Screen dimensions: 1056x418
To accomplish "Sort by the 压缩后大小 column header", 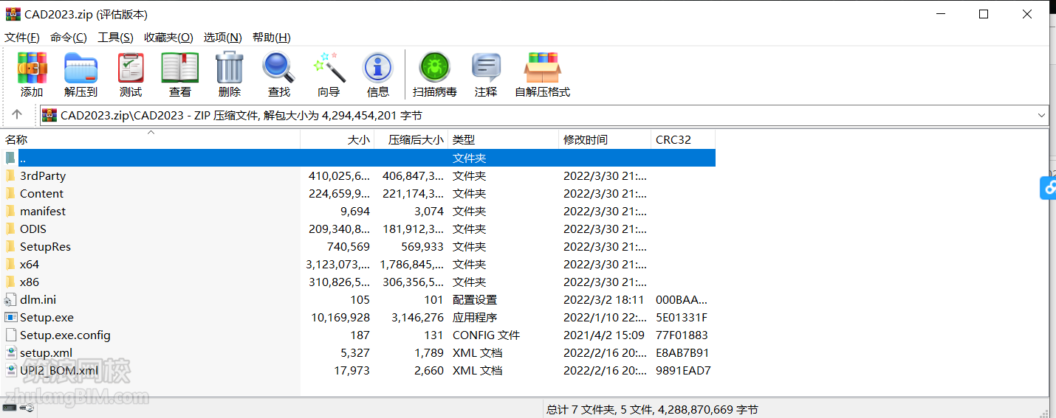I will tap(411, 139).
